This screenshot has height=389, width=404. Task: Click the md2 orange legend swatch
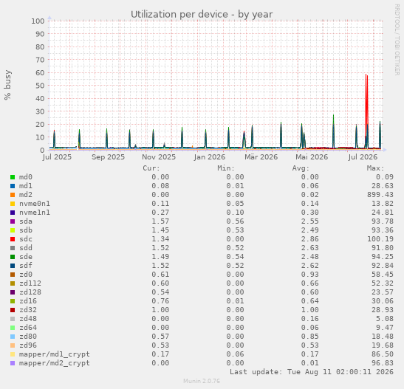point(13,195)
